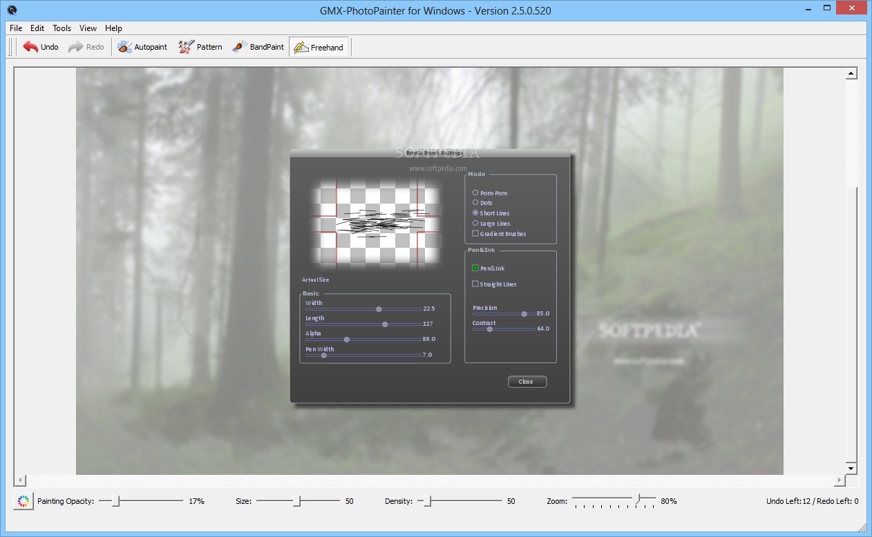Screen dimensions: 872x537
Task: Click the toolbar drag grip handle
Action: click(10, 47)
